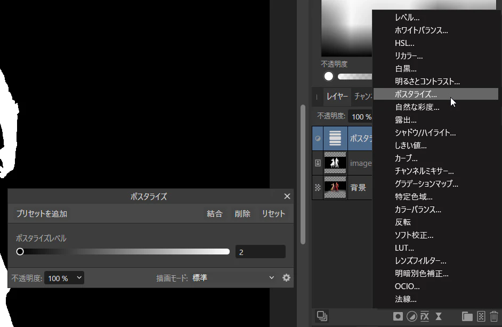Choose 反転 menu item
The width and height of the screenshot is (502, 327).
pyautogui.click(x=436, y=222)
